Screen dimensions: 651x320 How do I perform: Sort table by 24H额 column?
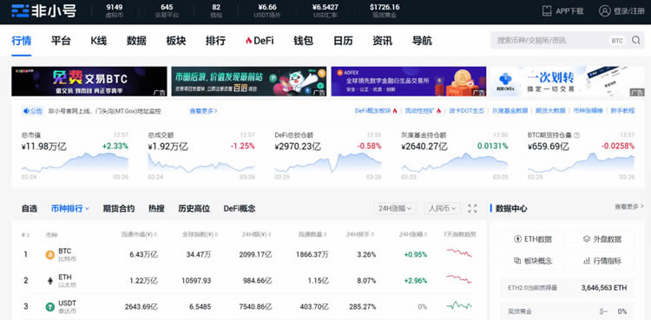(x=257, y=234)
